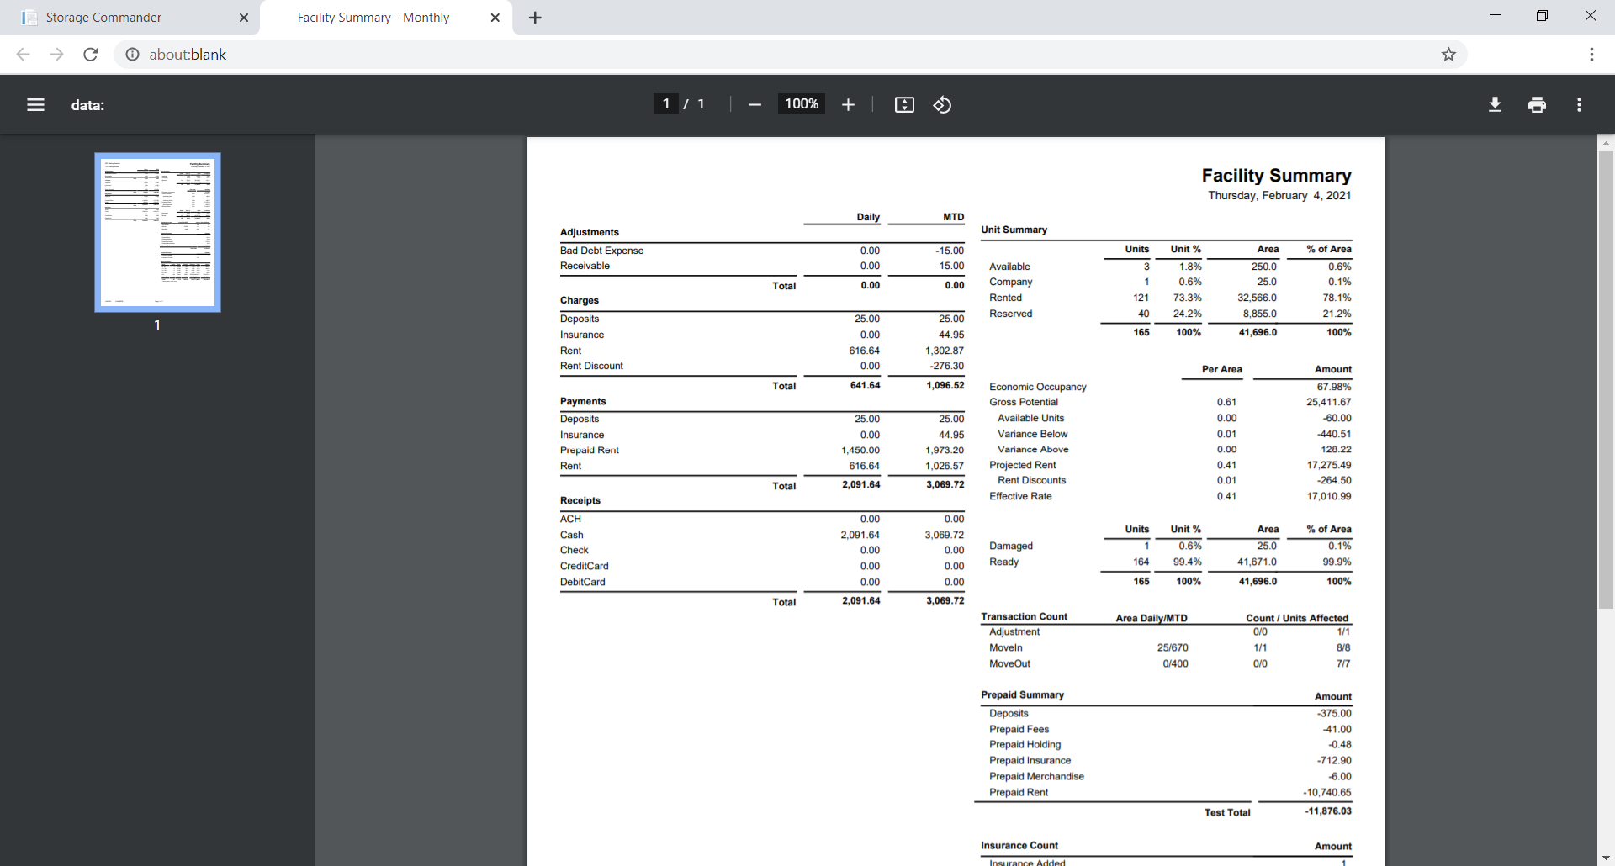
Task: Rotate the PDF counterclockwise
Action: click(x=942, y=104)
